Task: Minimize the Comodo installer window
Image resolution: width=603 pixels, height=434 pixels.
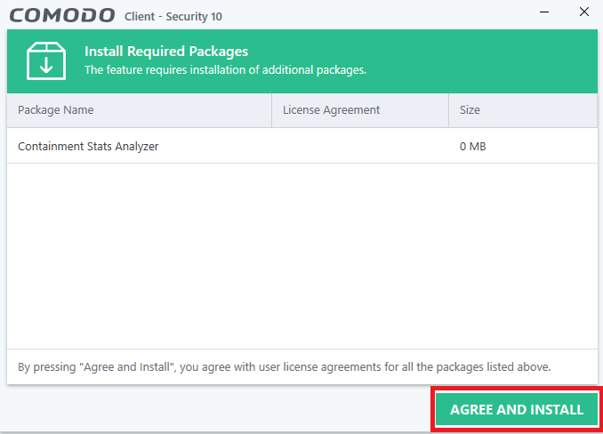Action: pyautogui.click(x=544, y=12)
